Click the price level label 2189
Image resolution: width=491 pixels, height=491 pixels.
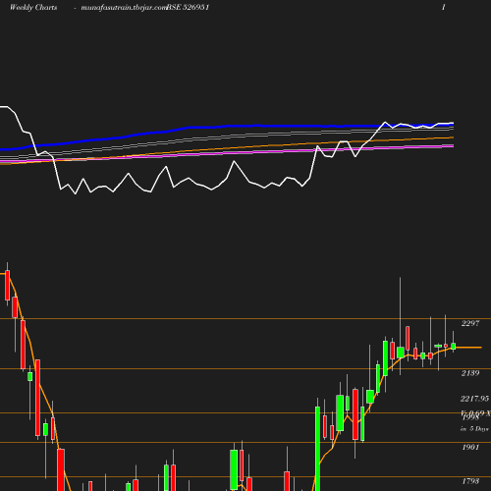coord(470,373)
